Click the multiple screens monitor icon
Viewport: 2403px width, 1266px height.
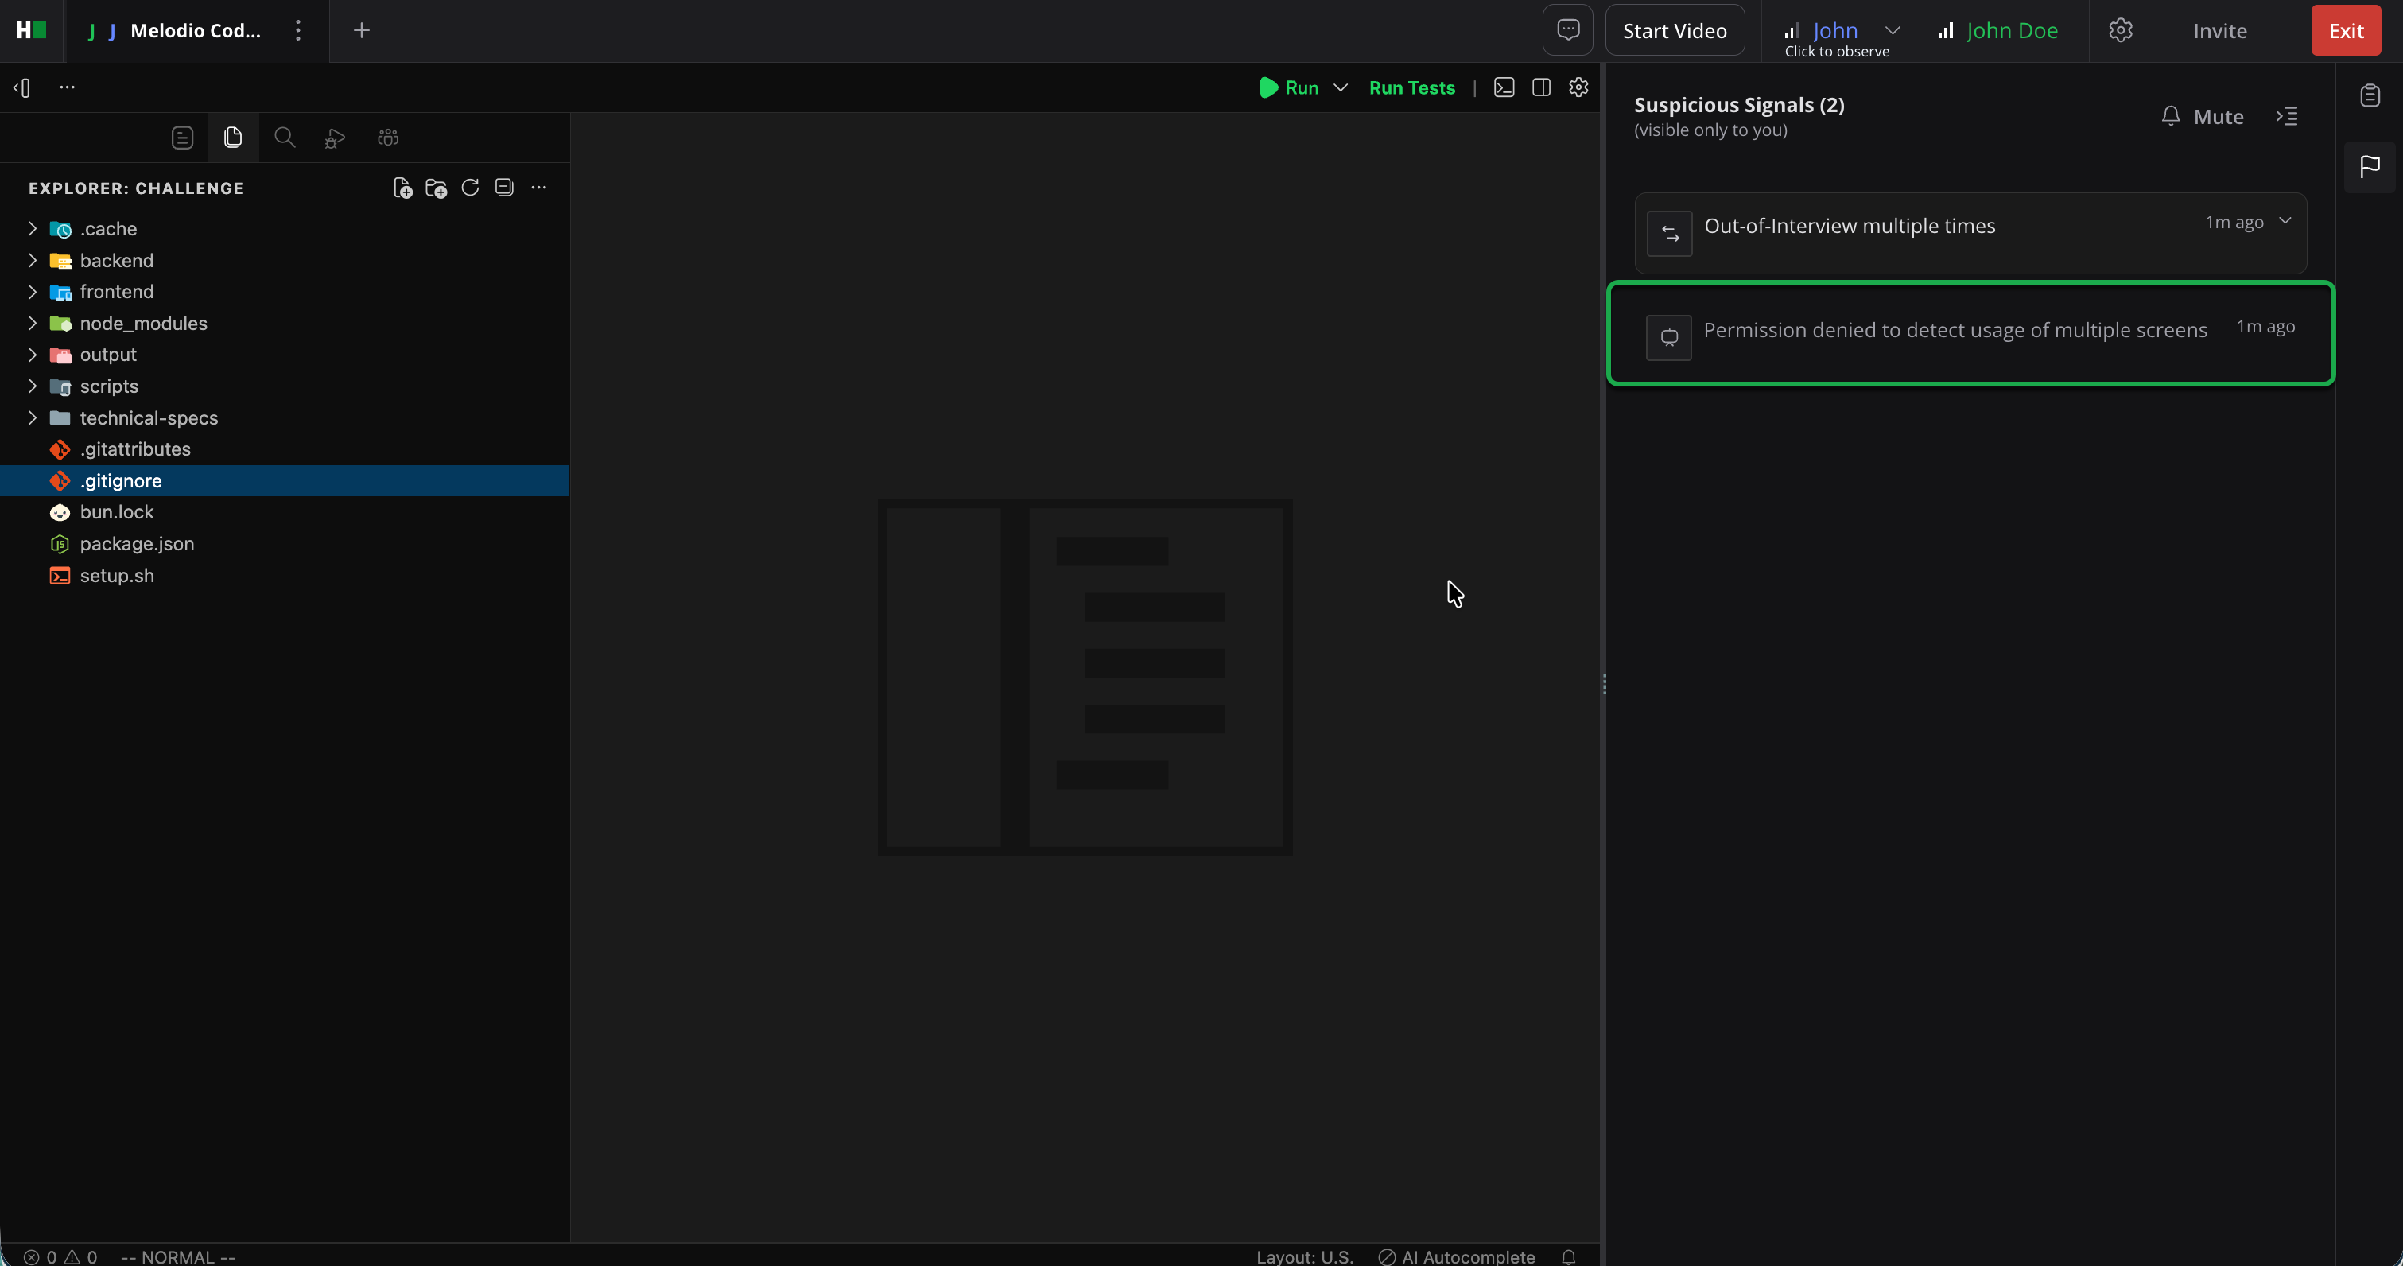(x=1669, y=337)
